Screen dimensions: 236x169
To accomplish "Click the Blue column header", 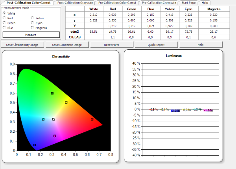I will pos(151,9).
